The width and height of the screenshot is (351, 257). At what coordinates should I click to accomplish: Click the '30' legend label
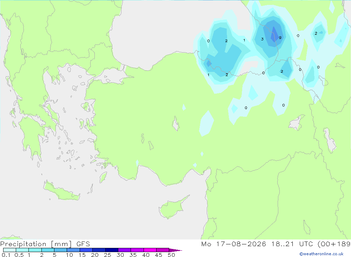point(120,255)
